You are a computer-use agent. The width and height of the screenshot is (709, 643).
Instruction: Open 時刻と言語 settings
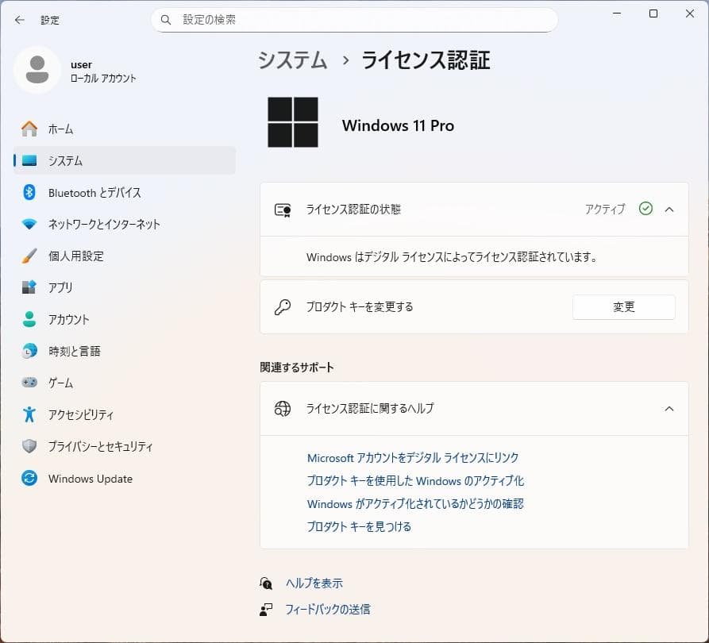125,351
